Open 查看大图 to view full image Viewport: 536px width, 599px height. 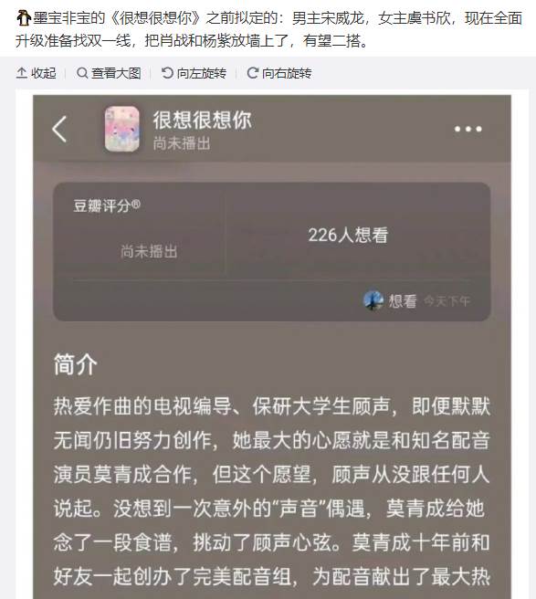click(x=109, y=72)
